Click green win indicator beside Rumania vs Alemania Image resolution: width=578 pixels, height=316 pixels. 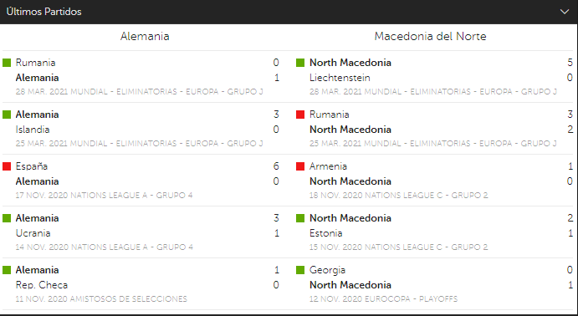pyautogui.click(x=7, y=63)
